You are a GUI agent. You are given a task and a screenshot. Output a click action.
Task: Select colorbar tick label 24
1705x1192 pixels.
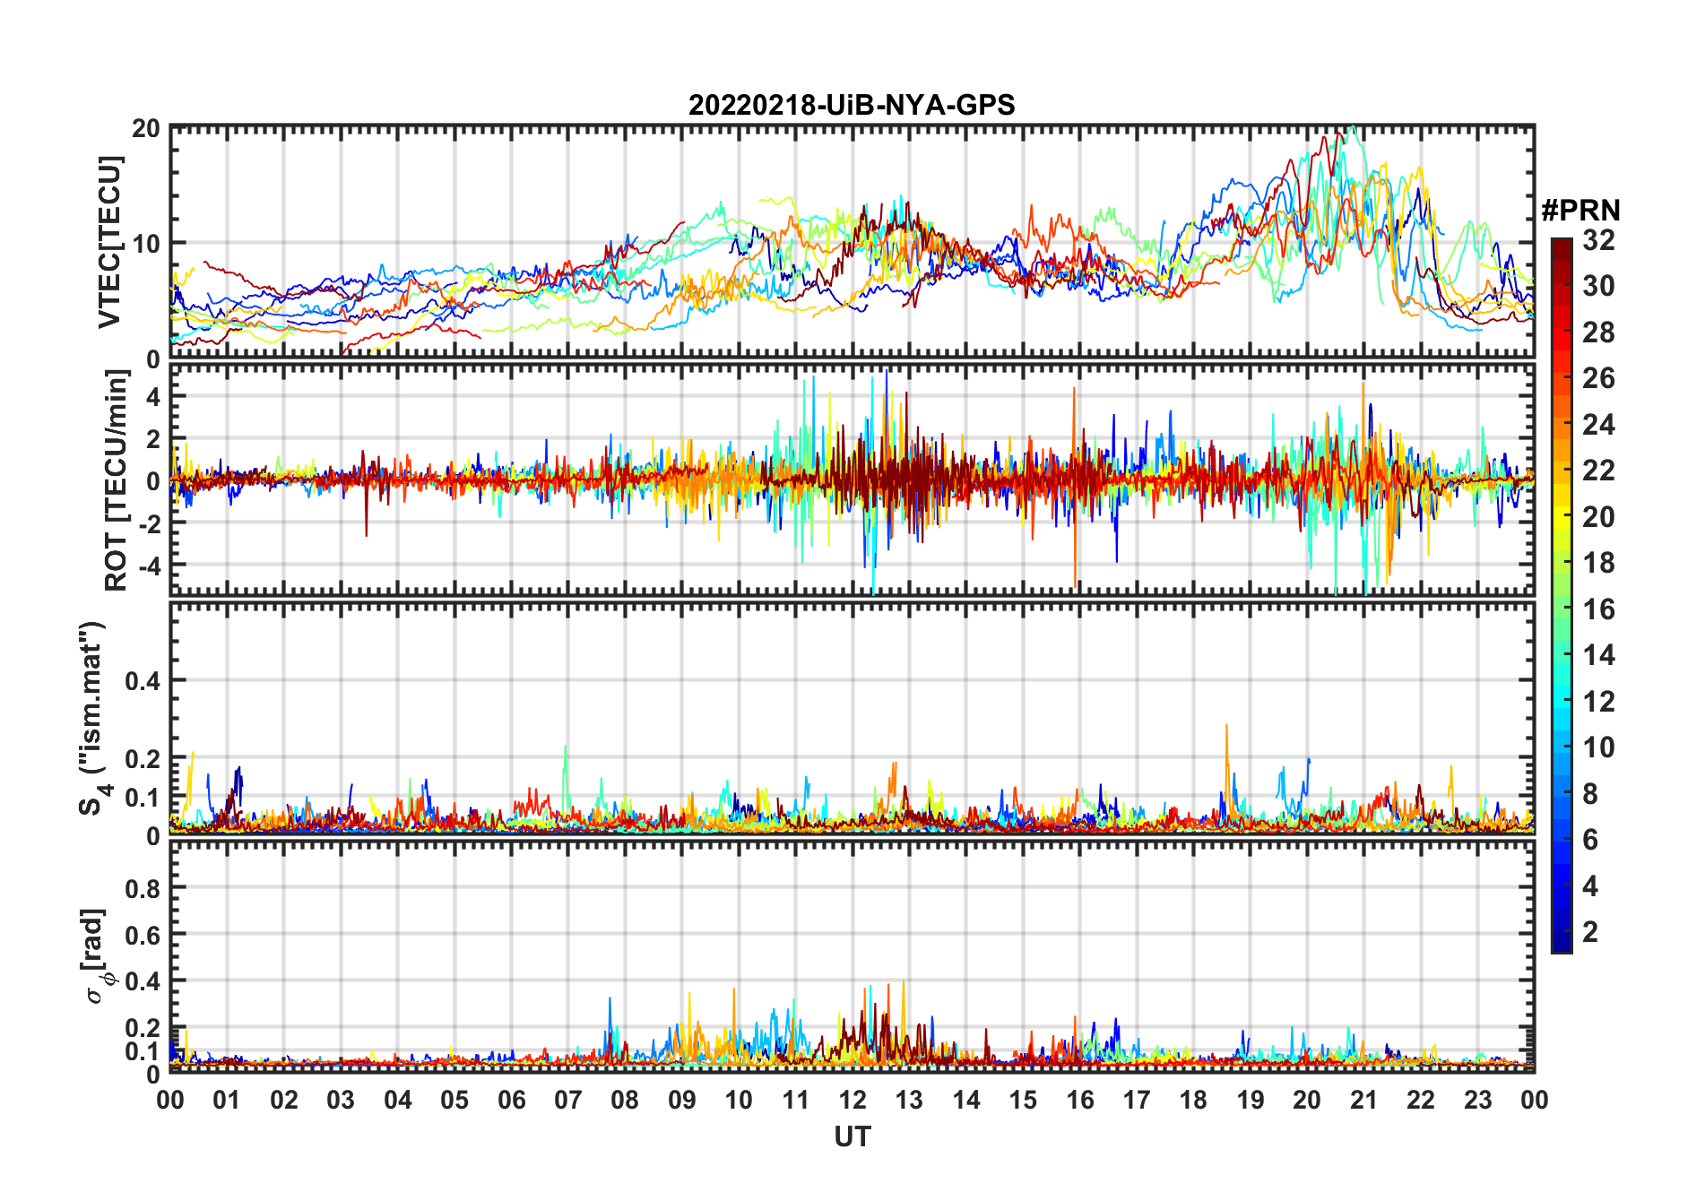coord(1598,425)
